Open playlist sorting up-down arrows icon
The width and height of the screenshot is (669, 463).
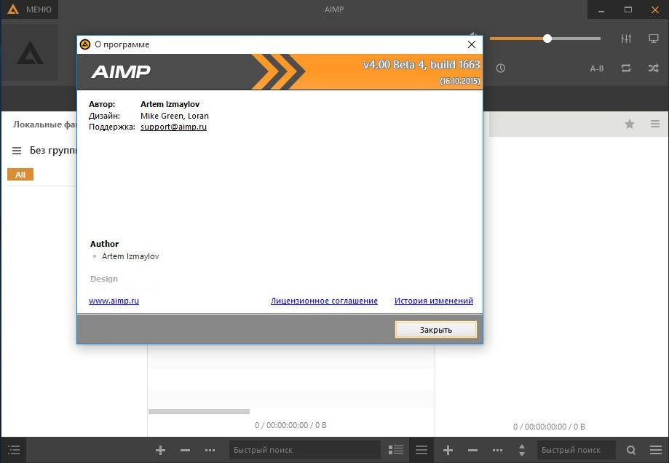coord(522,450)
